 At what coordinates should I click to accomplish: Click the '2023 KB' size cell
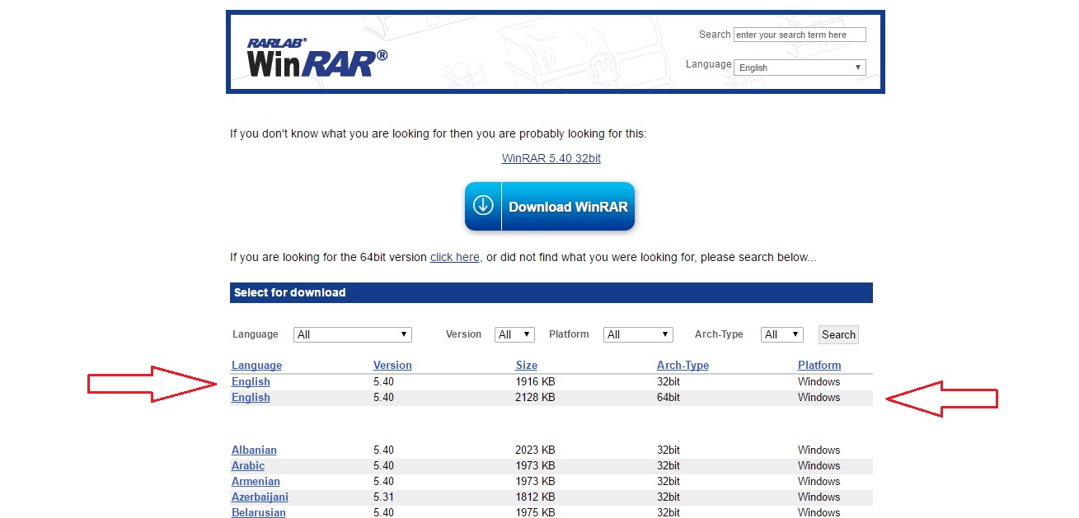pos(536,450)
